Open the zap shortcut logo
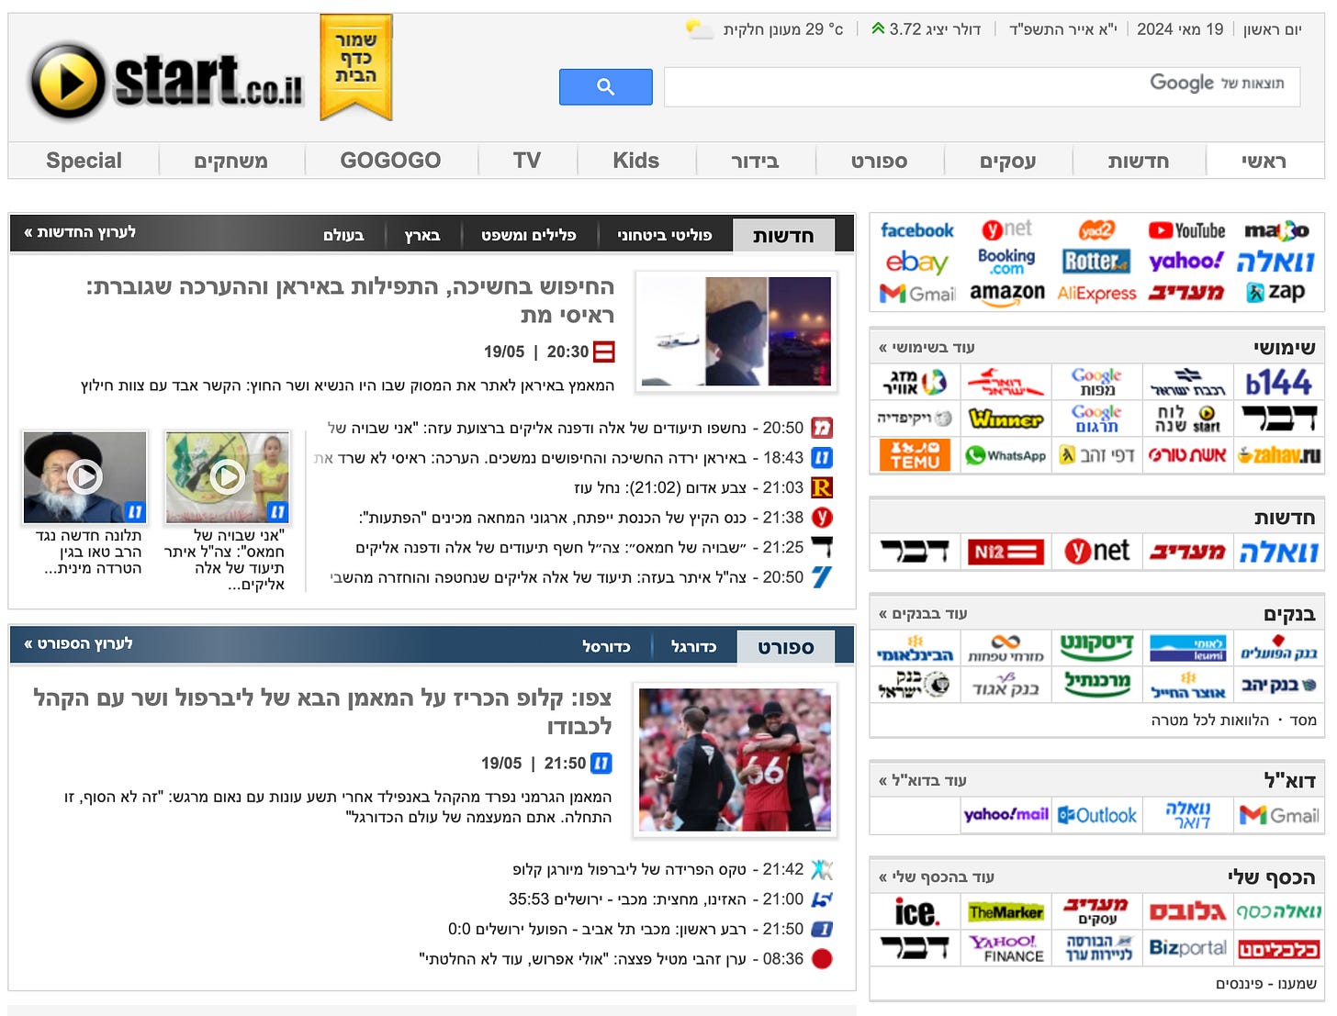Image resolution: width=1337 pixels, height=1016 pixels. (1275, 293)
